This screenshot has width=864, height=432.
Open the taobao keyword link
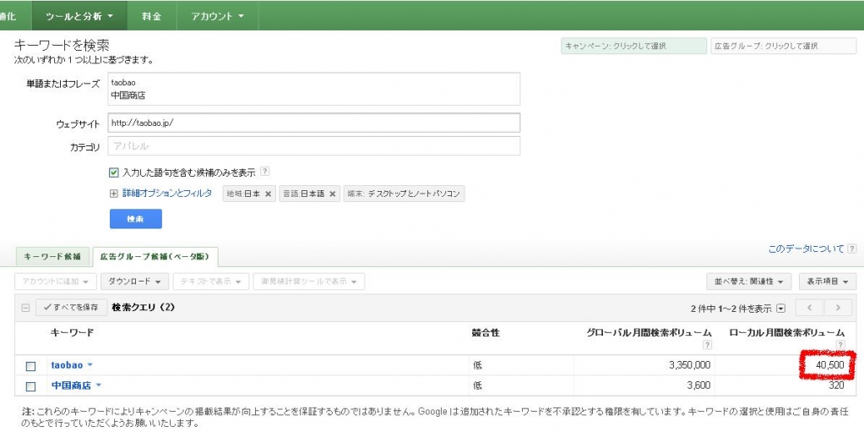click(67, 365)
